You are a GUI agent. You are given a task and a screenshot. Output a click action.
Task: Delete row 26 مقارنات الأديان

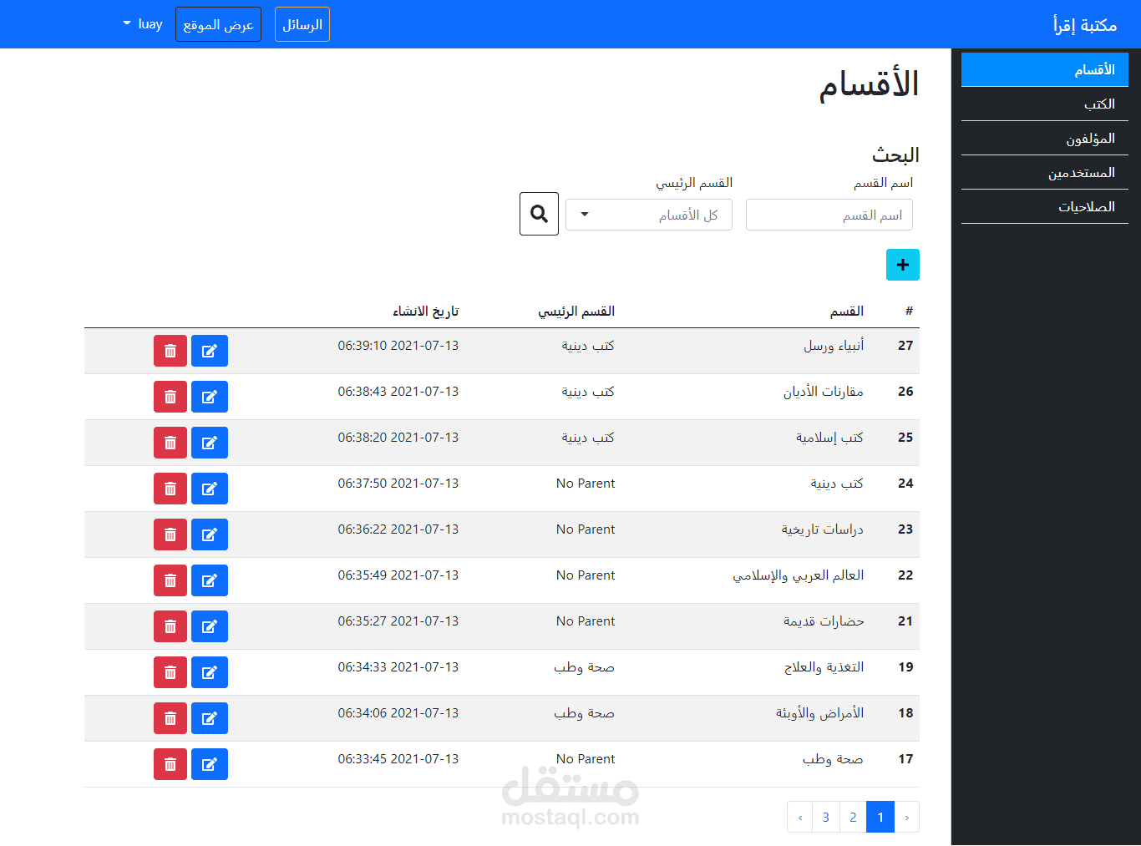click(x=170, y=397)
